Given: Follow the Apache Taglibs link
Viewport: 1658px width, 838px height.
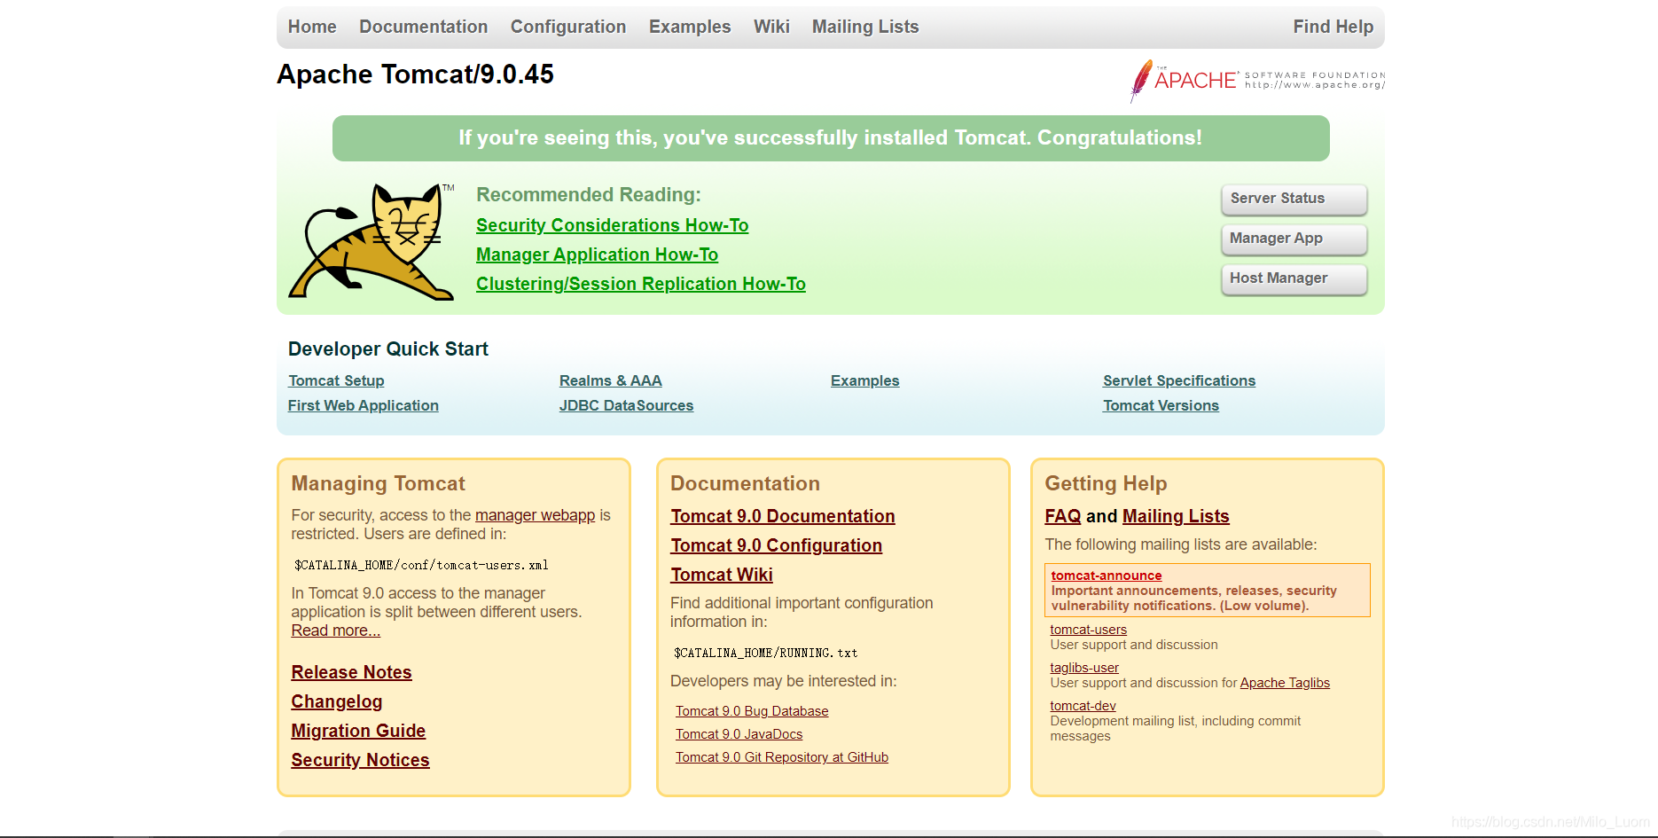Looking at the screenshot, I should point(1285,683).
